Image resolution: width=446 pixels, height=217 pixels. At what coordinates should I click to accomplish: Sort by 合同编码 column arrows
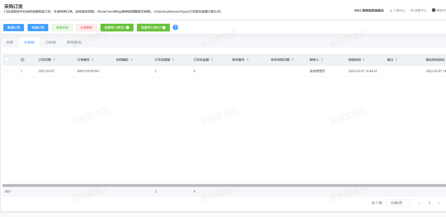(131, 60)
